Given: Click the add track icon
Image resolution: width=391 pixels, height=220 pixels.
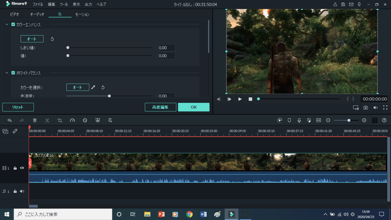Looking at the screenshot, I should [x=5, y=131].
